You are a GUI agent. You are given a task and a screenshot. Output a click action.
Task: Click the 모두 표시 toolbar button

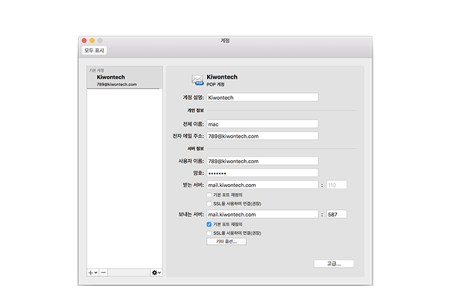click(94, 51)
